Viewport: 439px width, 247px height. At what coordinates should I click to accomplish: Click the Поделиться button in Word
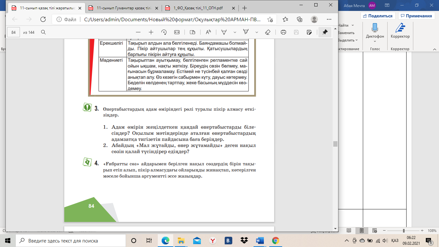378,16
